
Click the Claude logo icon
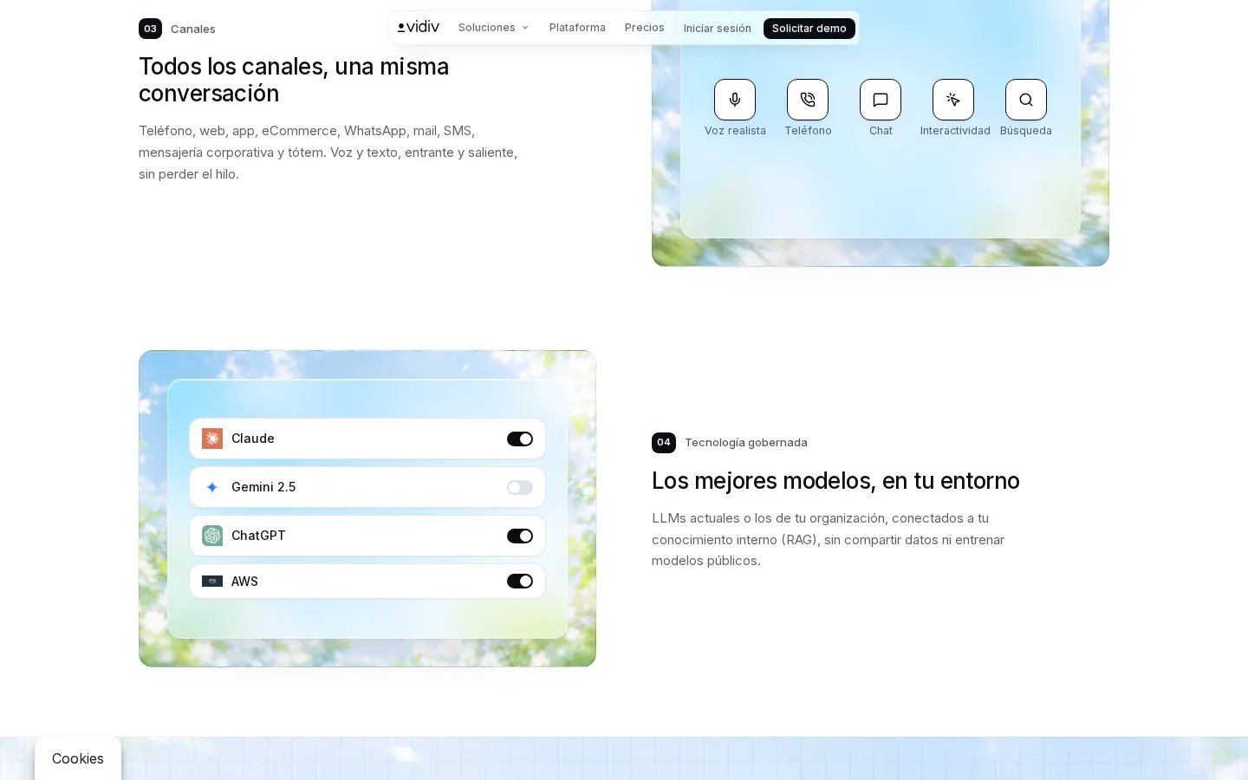pos(212,439)
